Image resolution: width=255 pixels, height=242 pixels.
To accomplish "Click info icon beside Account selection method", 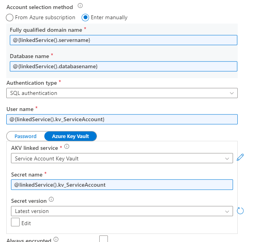I will coord(80,6).
